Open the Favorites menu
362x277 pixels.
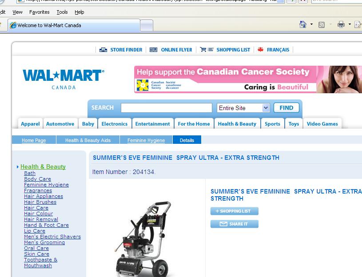(40, 12)
